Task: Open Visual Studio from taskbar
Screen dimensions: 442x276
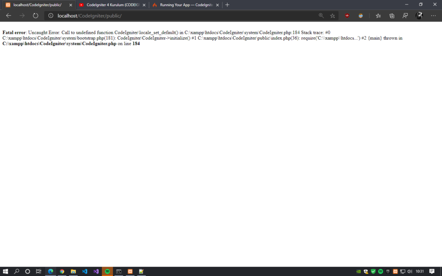Action: point(96,272)
